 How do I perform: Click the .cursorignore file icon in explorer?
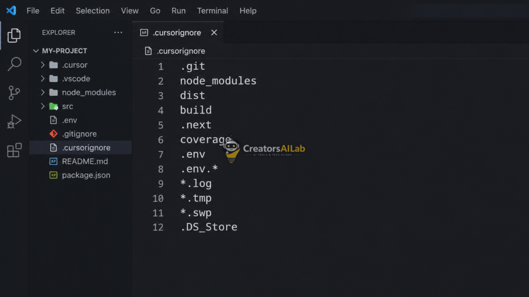(x=53, y=147)
